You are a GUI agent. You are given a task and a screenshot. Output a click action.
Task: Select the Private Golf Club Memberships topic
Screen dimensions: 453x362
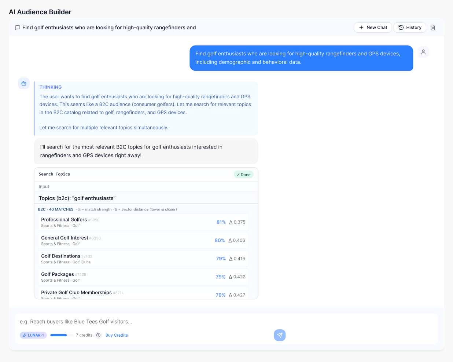point(143,293)
